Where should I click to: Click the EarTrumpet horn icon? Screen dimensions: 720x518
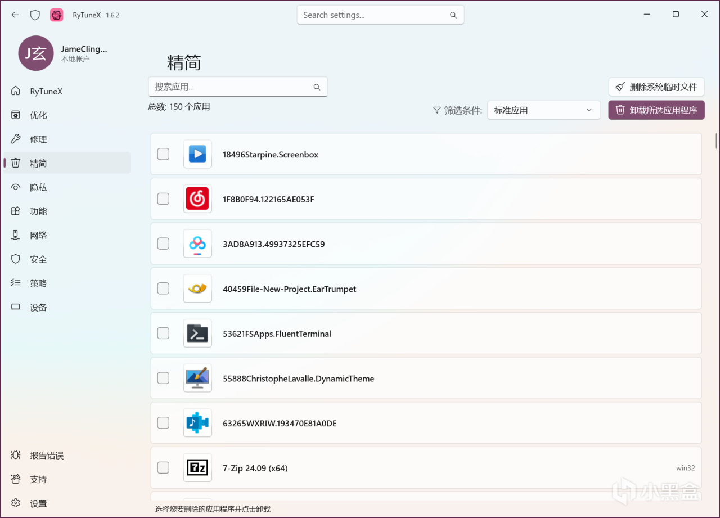(x=197, y=289)
